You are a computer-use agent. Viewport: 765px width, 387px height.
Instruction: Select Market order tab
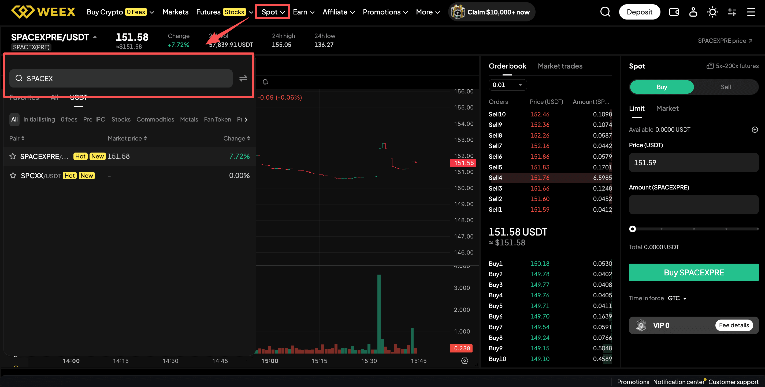pos(667,108)
